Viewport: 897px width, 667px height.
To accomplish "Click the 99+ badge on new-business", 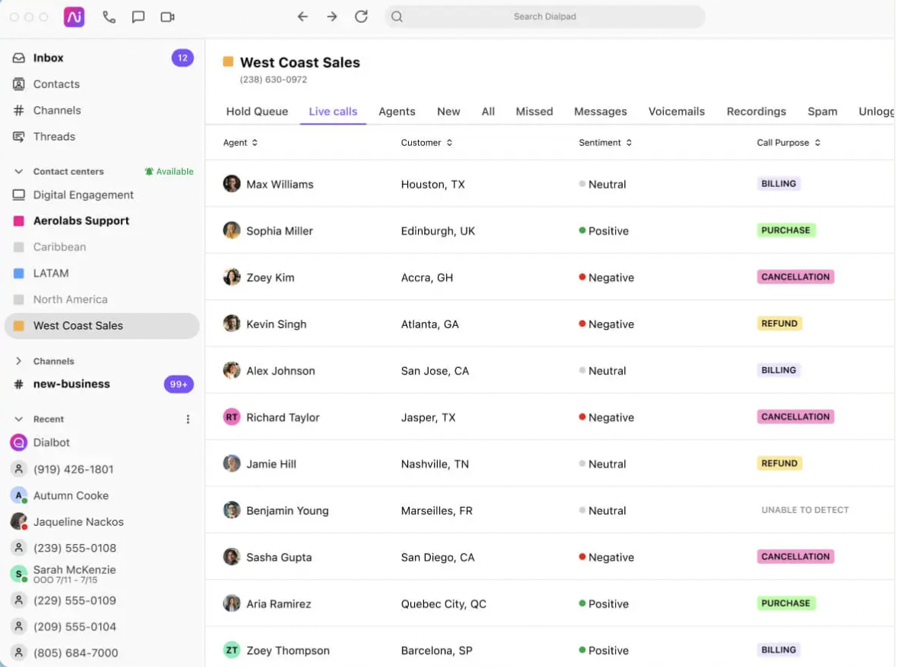I will 179,384.
